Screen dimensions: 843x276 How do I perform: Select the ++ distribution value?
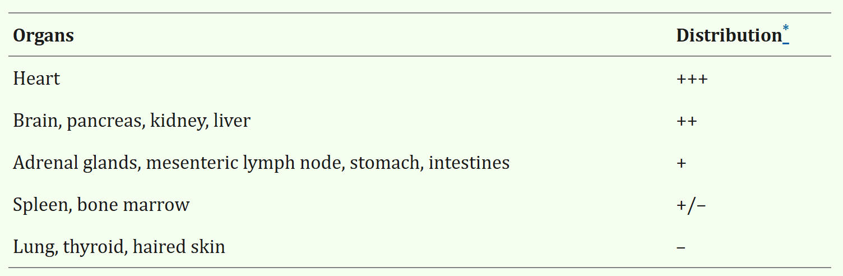click(687, 121)
